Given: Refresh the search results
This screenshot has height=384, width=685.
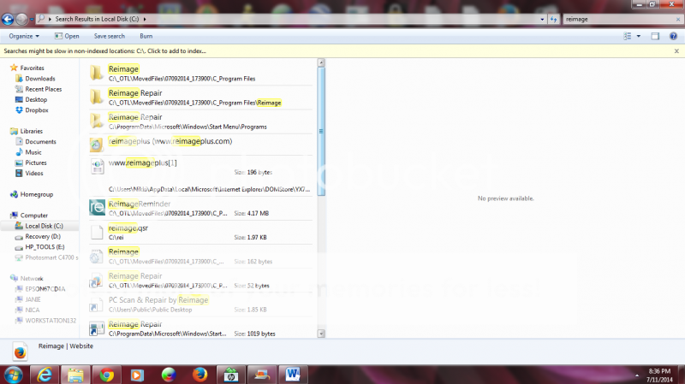Looking at the screenshot, I should click(x=553, y=19).
